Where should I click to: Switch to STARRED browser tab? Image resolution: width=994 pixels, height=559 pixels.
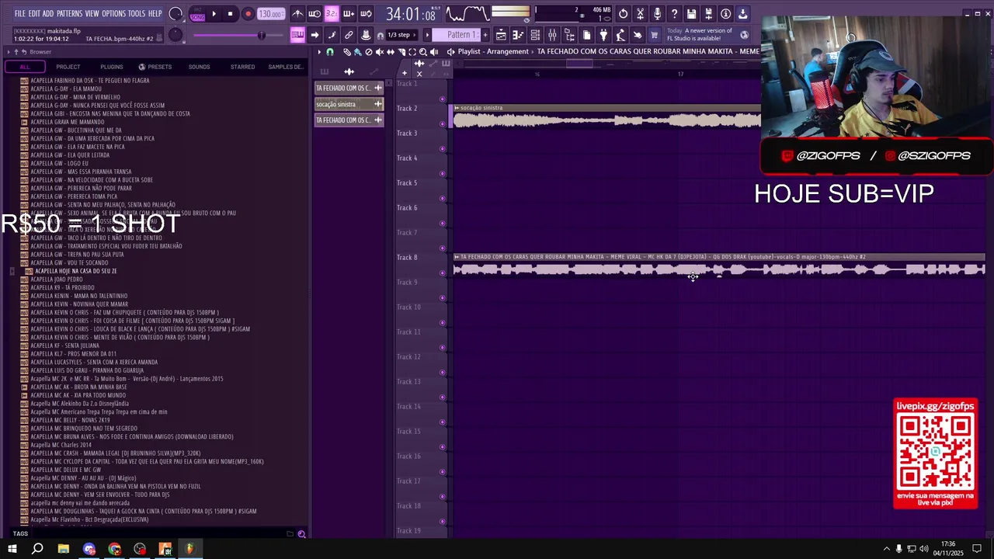tap(242, 67)
